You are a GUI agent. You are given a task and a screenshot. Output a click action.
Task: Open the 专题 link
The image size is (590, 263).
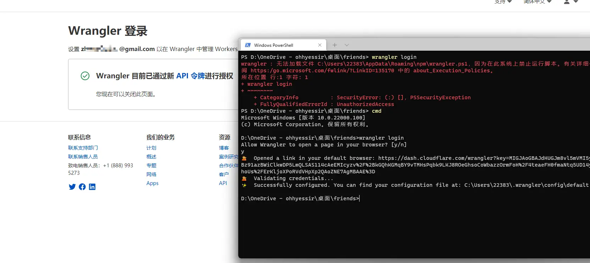click(x=151, y=166)
